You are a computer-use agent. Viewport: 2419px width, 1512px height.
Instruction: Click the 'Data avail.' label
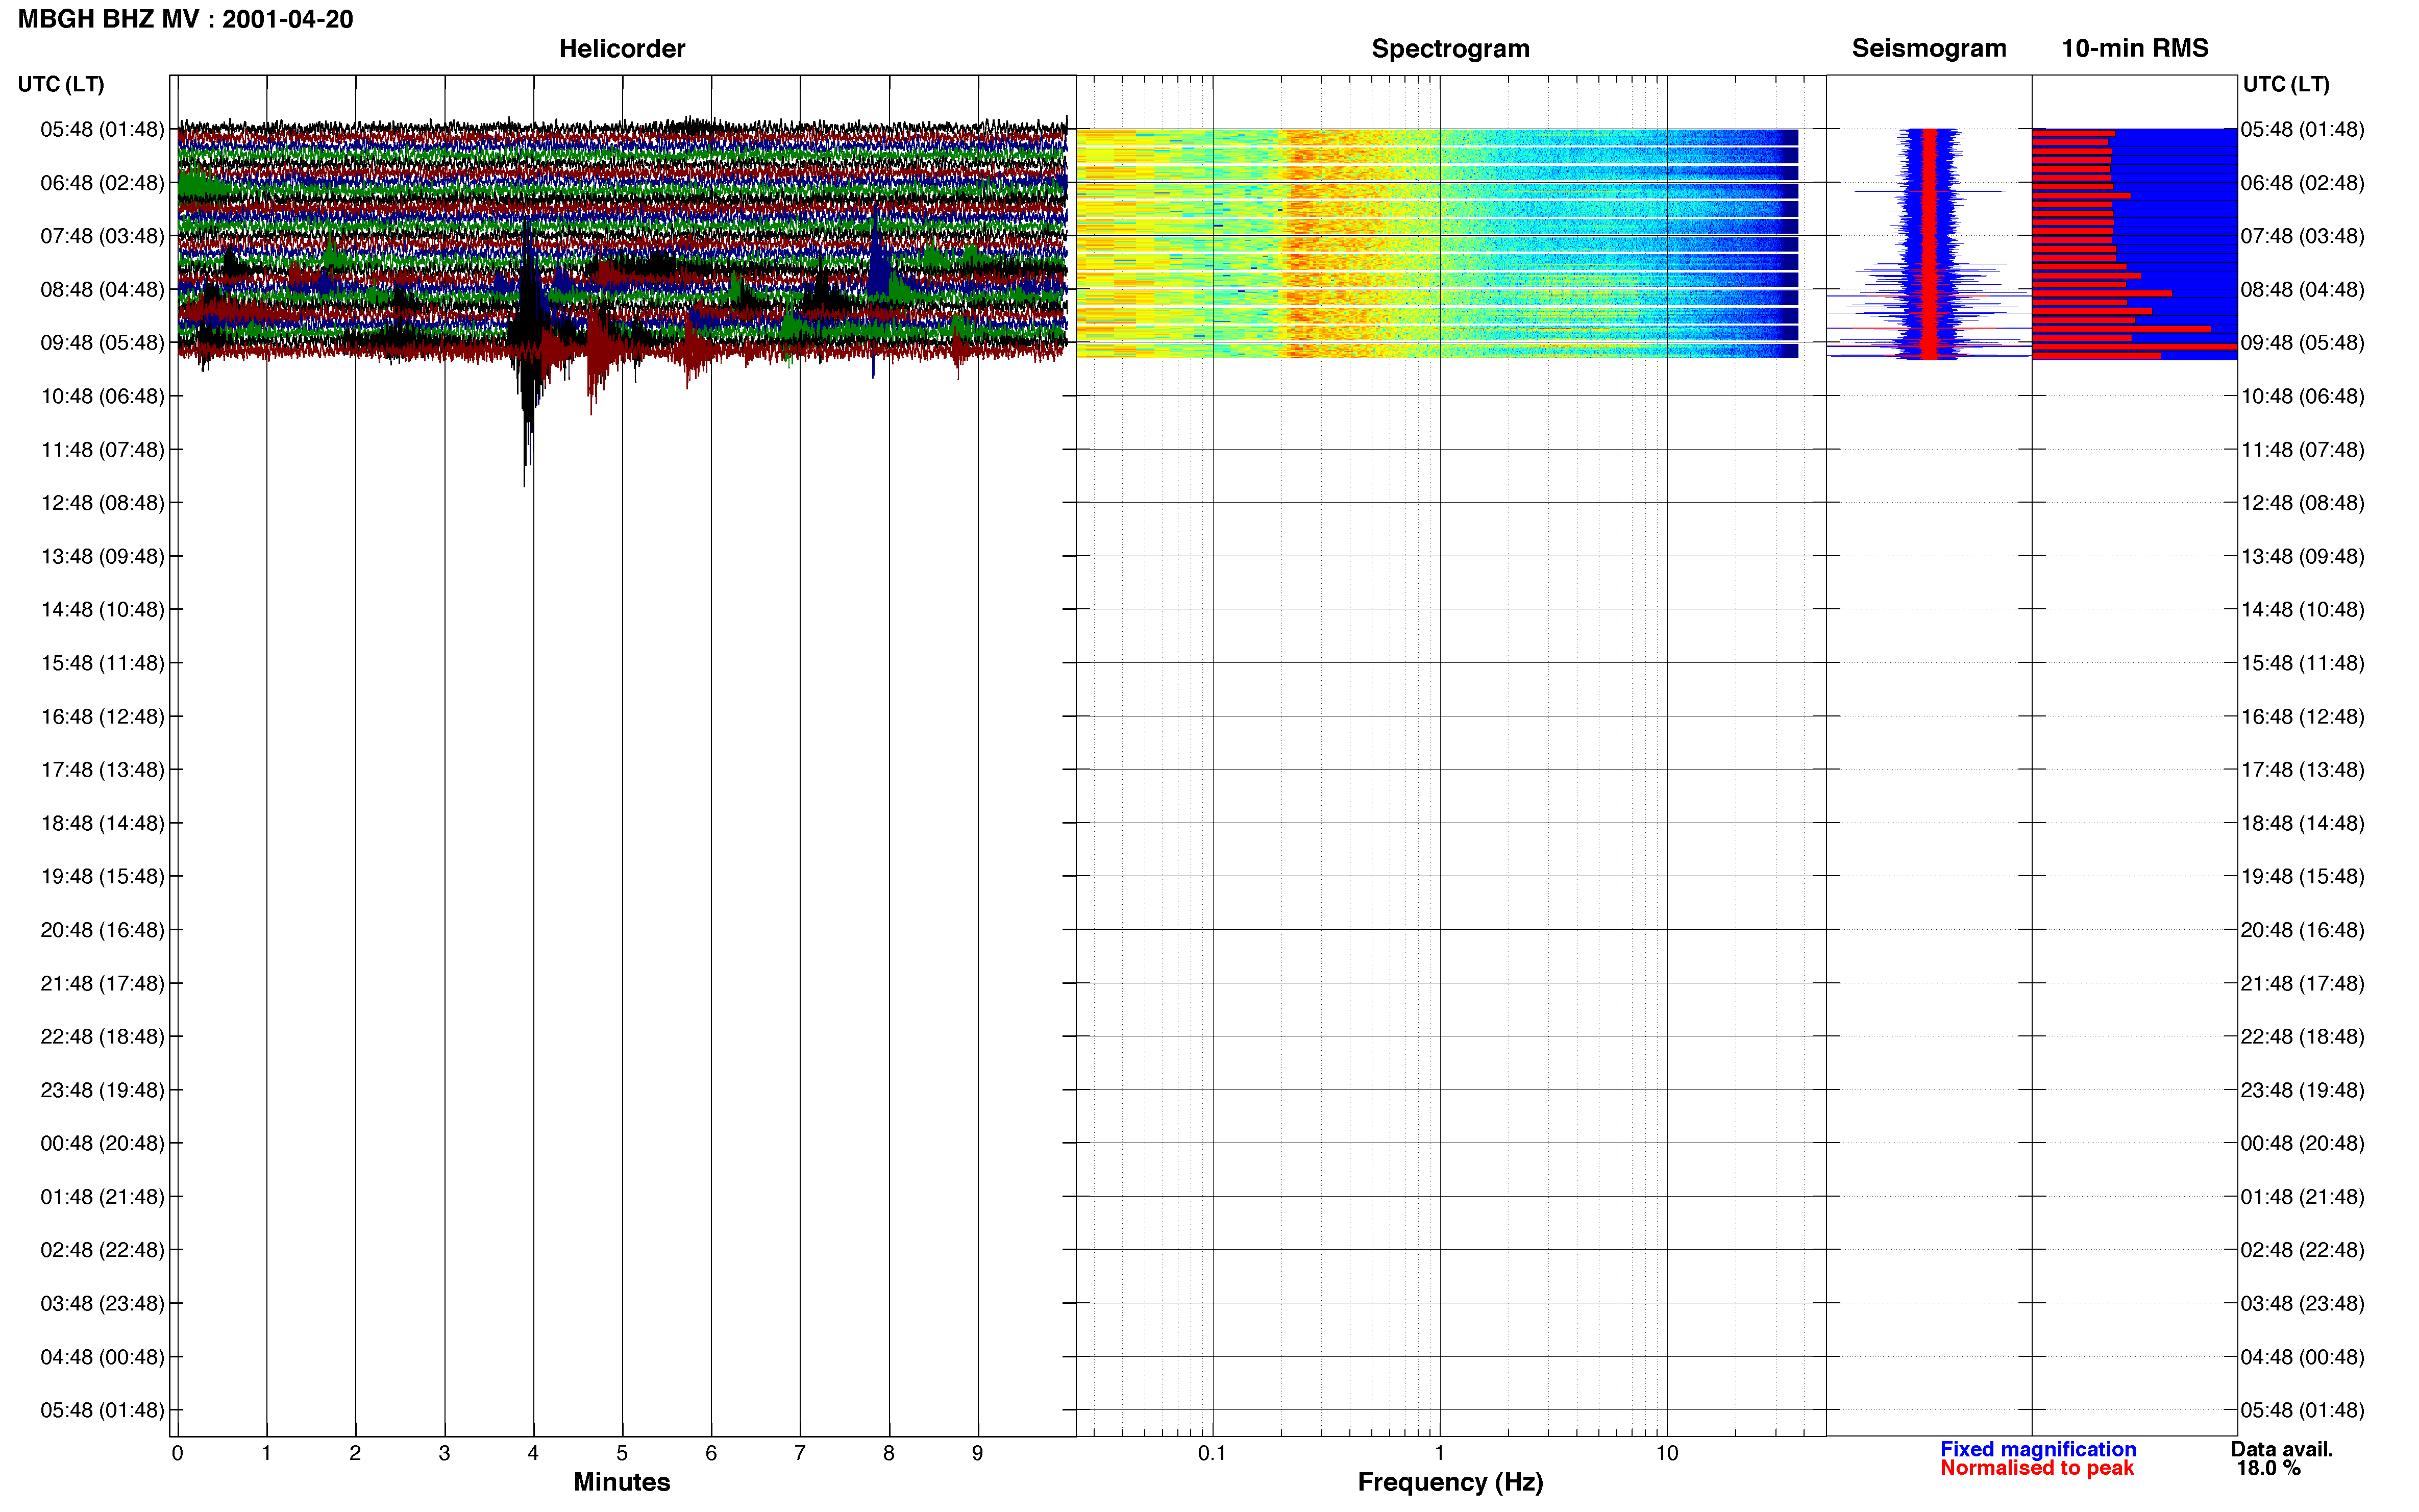click(2282, 1449)
